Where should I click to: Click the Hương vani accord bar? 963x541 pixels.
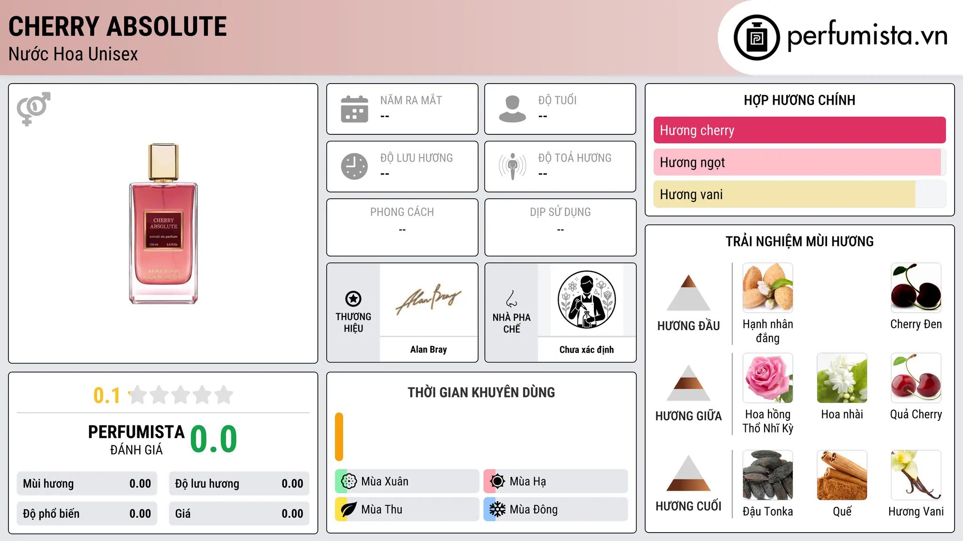tap(799, 194)
